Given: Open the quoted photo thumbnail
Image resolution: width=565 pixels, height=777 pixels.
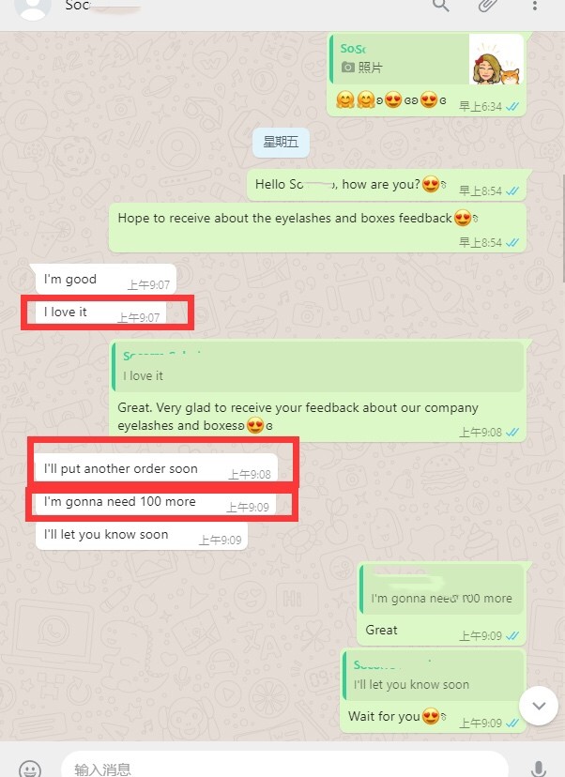Looking at the screenshot, I should 496,59.
